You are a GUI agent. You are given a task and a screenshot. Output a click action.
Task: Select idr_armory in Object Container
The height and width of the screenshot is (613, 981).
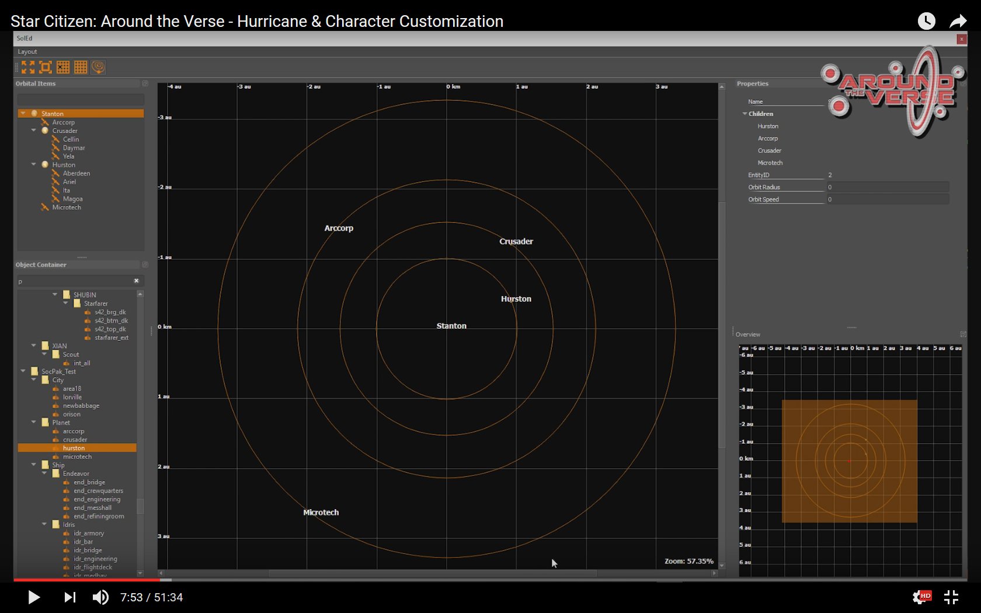click(89, 533)
